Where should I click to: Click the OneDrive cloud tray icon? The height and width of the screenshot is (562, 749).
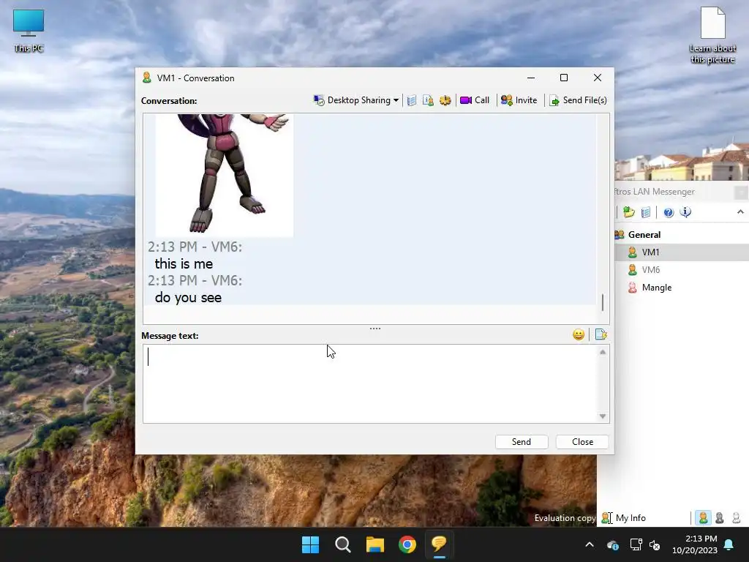613,544
